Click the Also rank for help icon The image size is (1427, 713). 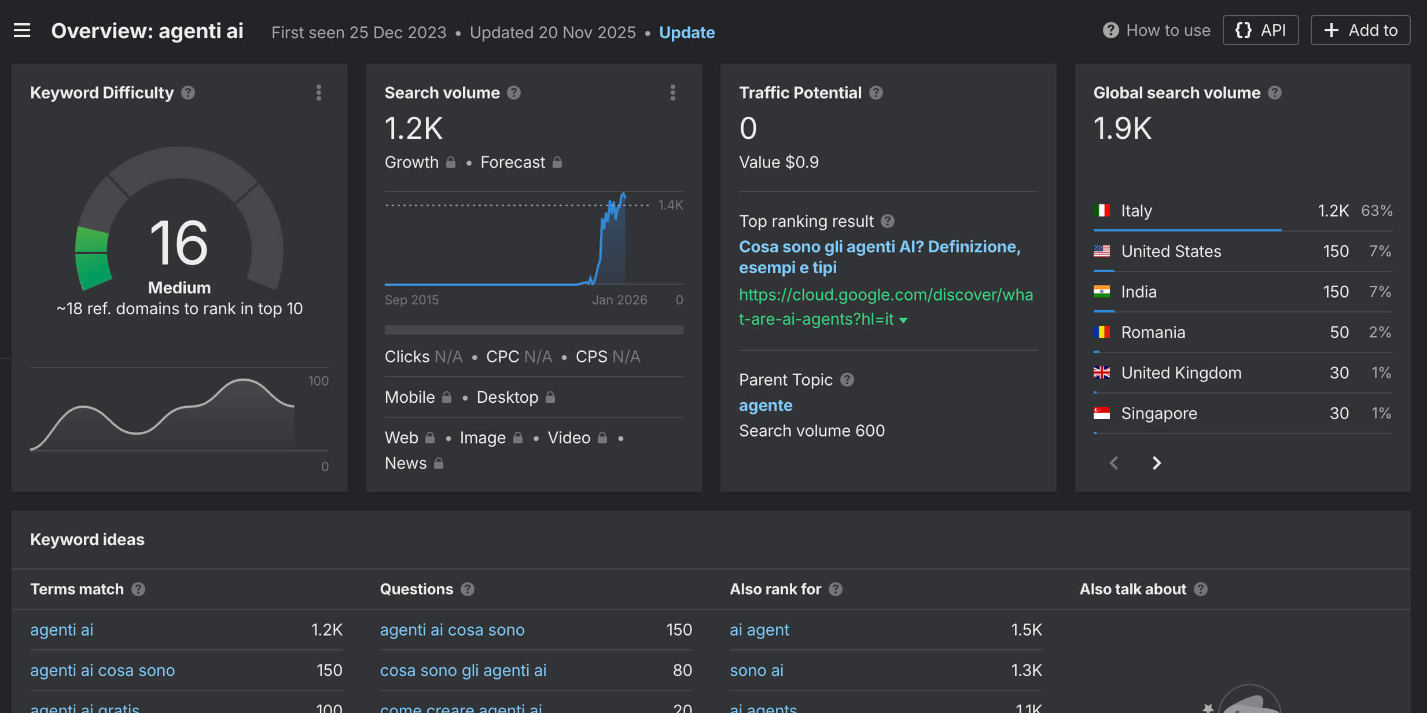coord(836,589)
